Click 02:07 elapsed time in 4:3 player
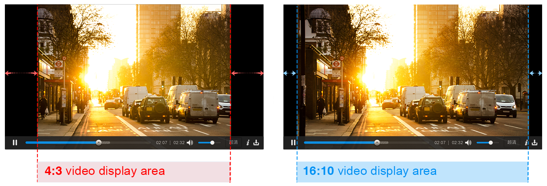 162,143
